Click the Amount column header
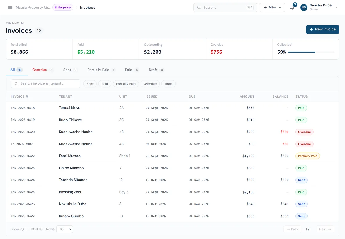 coord(247,96)
